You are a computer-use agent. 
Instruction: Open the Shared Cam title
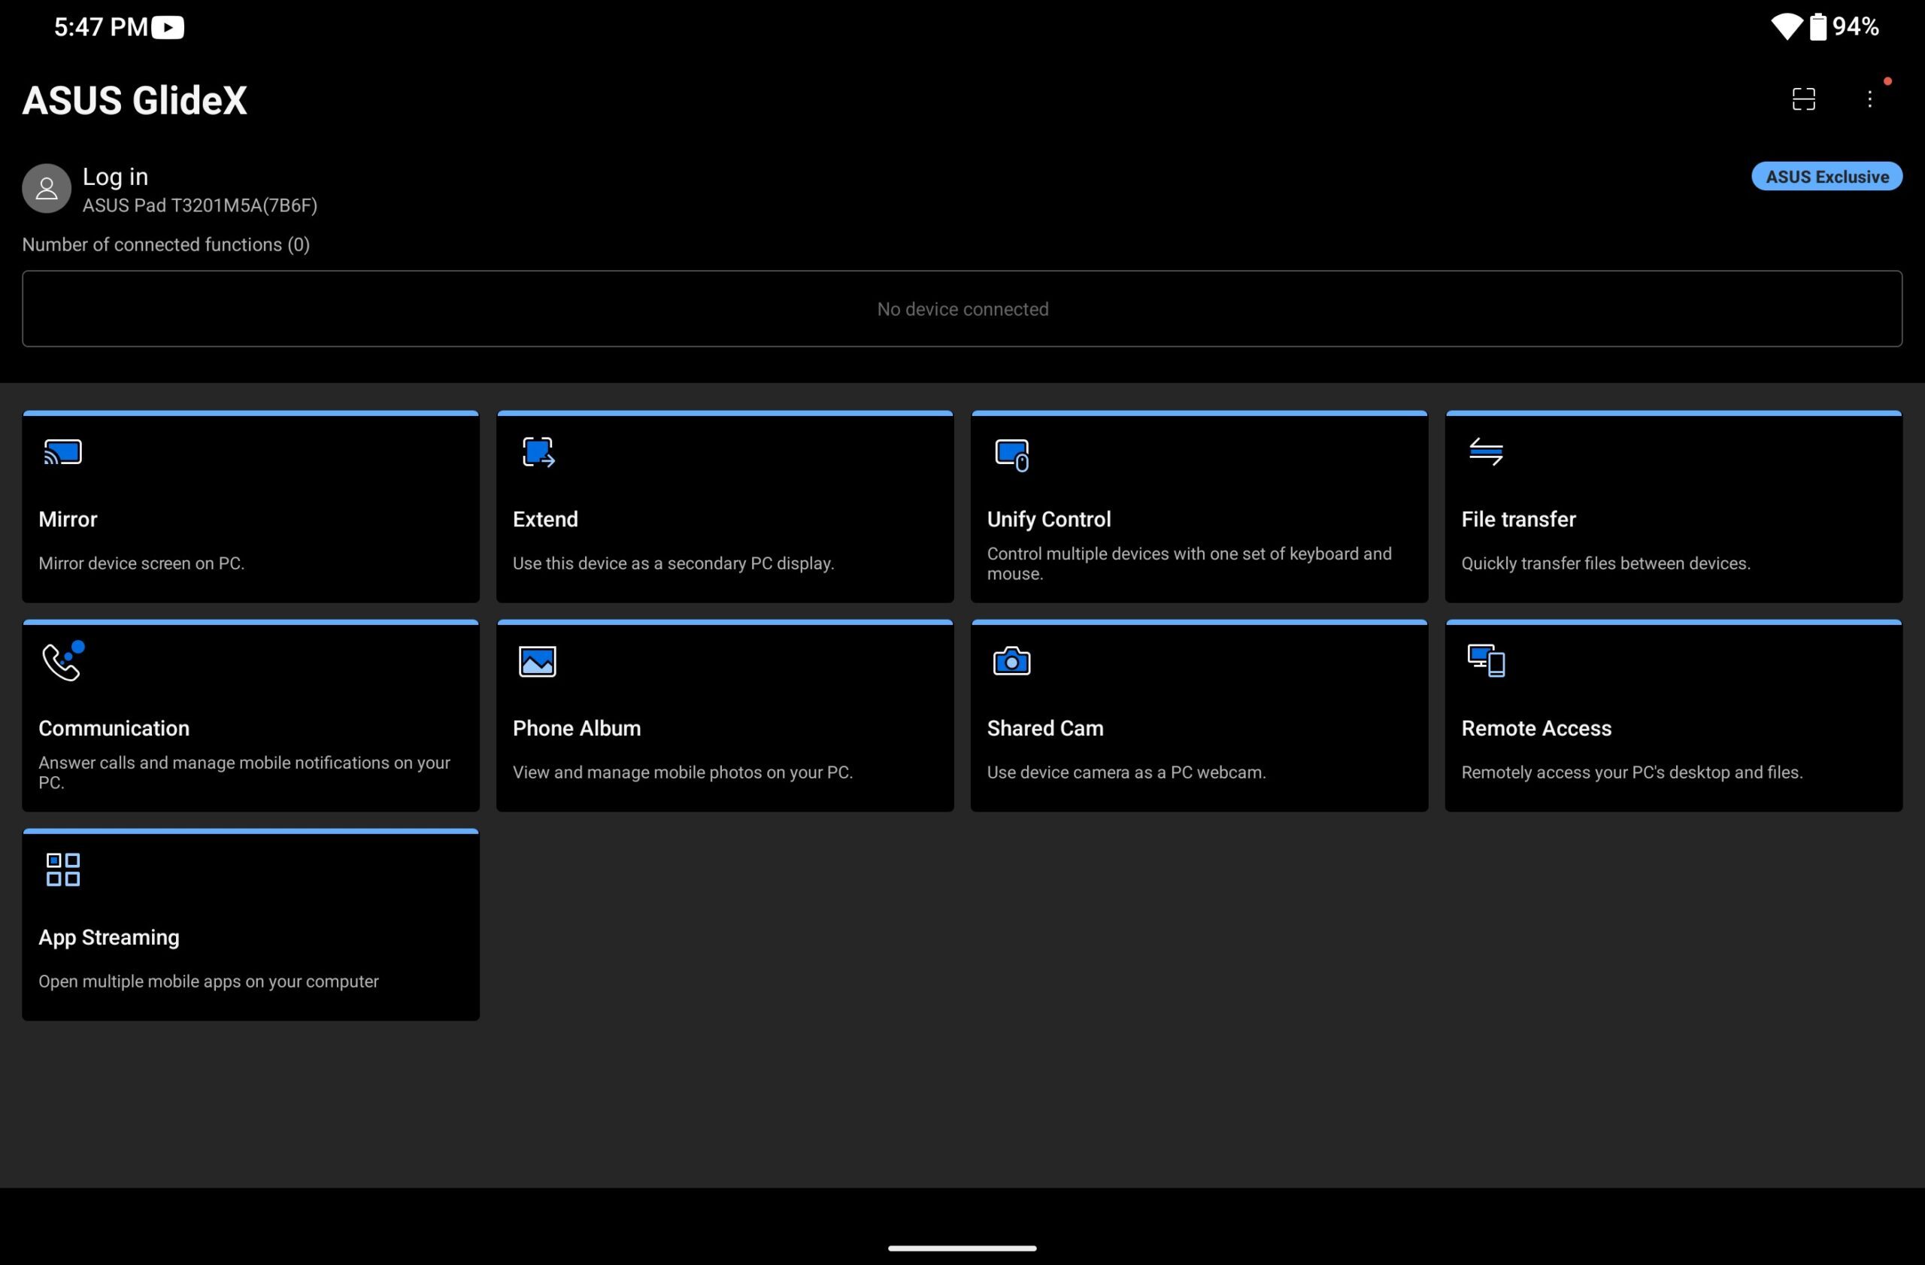1045,728
